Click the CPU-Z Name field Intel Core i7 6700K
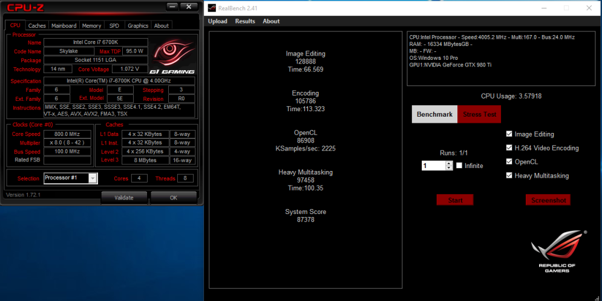The image size is (602, 301). tap(96, 42)
